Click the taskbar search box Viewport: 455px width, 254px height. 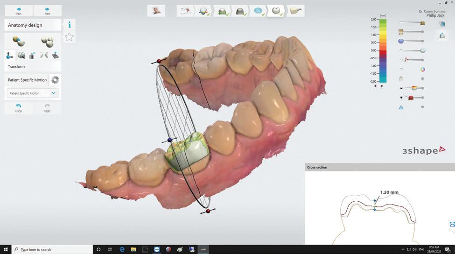point(52,249)
